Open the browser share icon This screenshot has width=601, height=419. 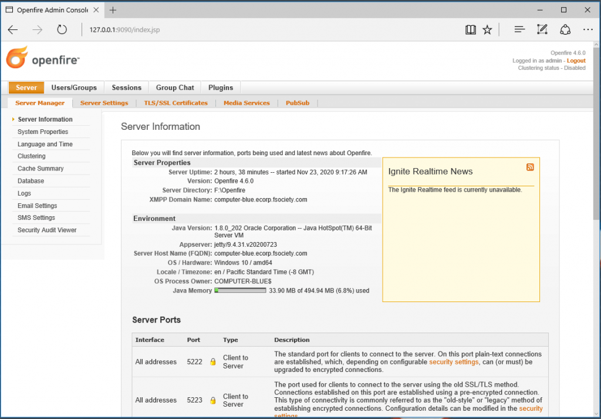(565, 29)
